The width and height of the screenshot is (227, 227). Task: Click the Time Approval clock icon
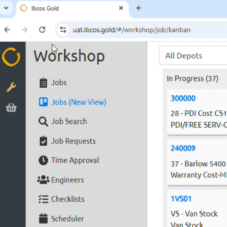[43, 160]
